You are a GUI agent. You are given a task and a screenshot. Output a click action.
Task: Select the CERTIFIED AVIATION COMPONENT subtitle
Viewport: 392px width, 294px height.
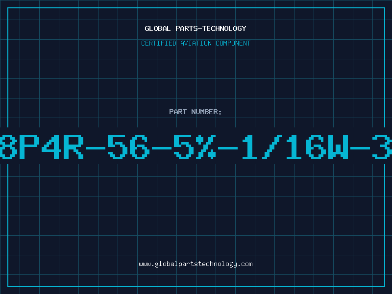[x=196, y=43]
